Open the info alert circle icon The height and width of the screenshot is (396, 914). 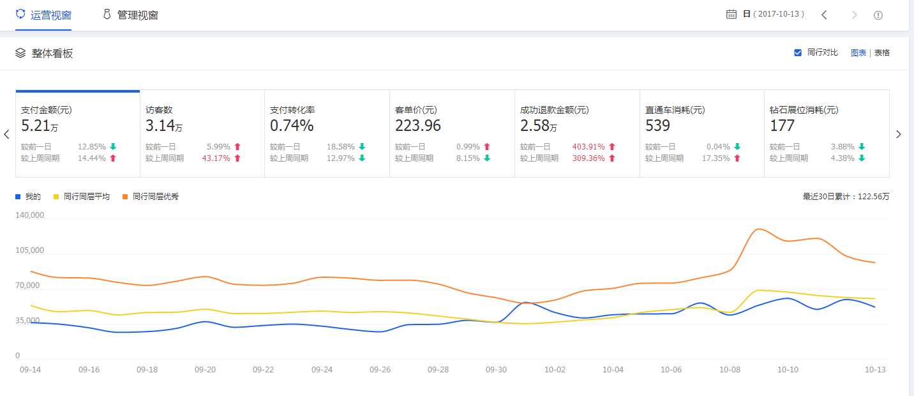[x=878, y=15]
